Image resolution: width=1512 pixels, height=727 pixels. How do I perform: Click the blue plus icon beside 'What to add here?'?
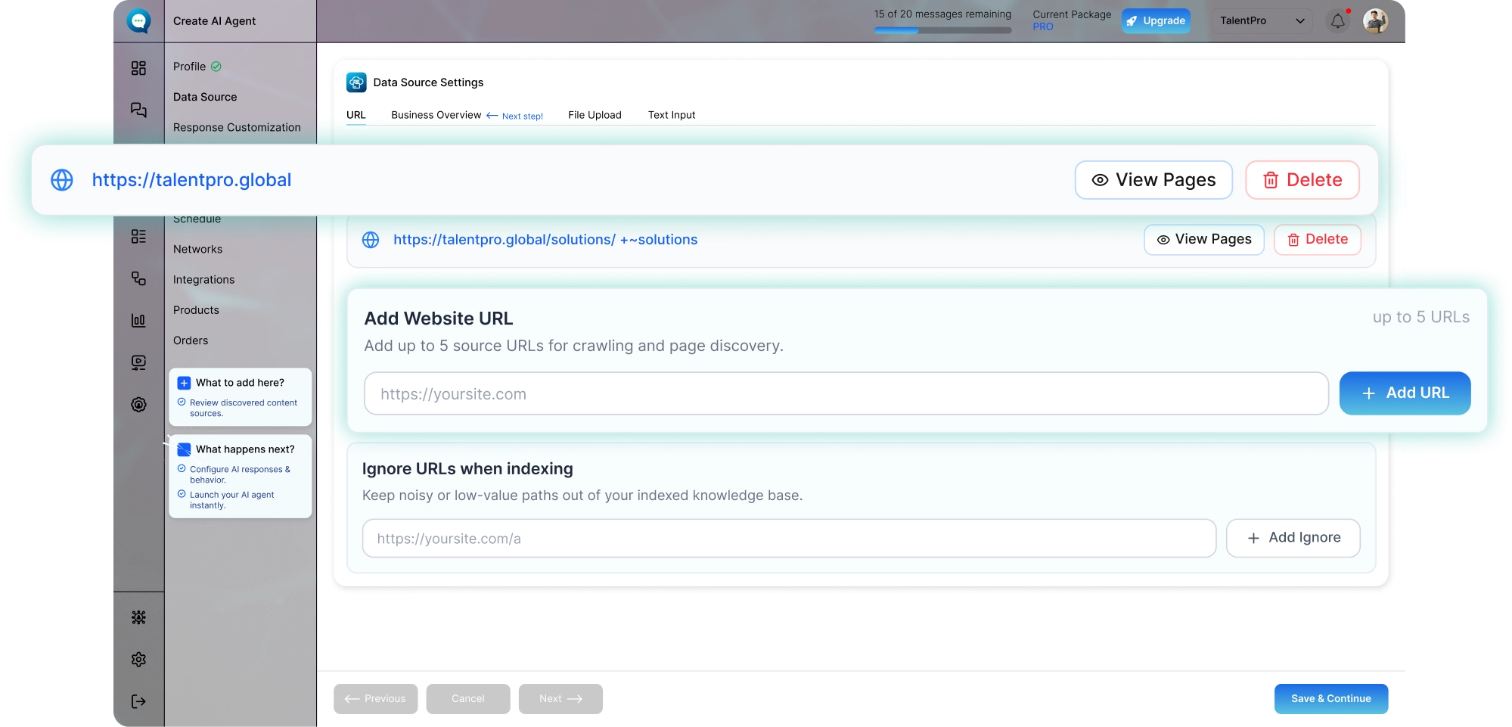[x=184, y=383]
